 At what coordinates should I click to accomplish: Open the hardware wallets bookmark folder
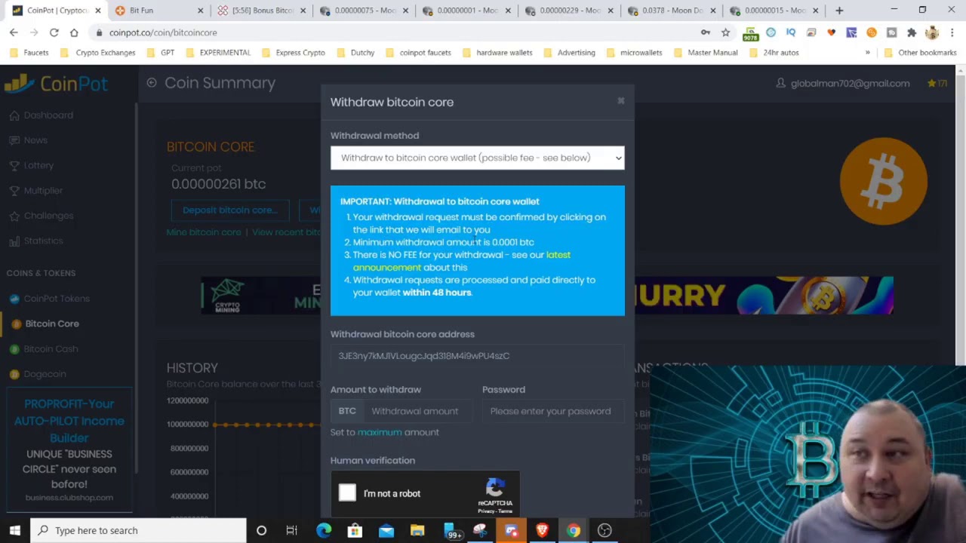[497, 53]
